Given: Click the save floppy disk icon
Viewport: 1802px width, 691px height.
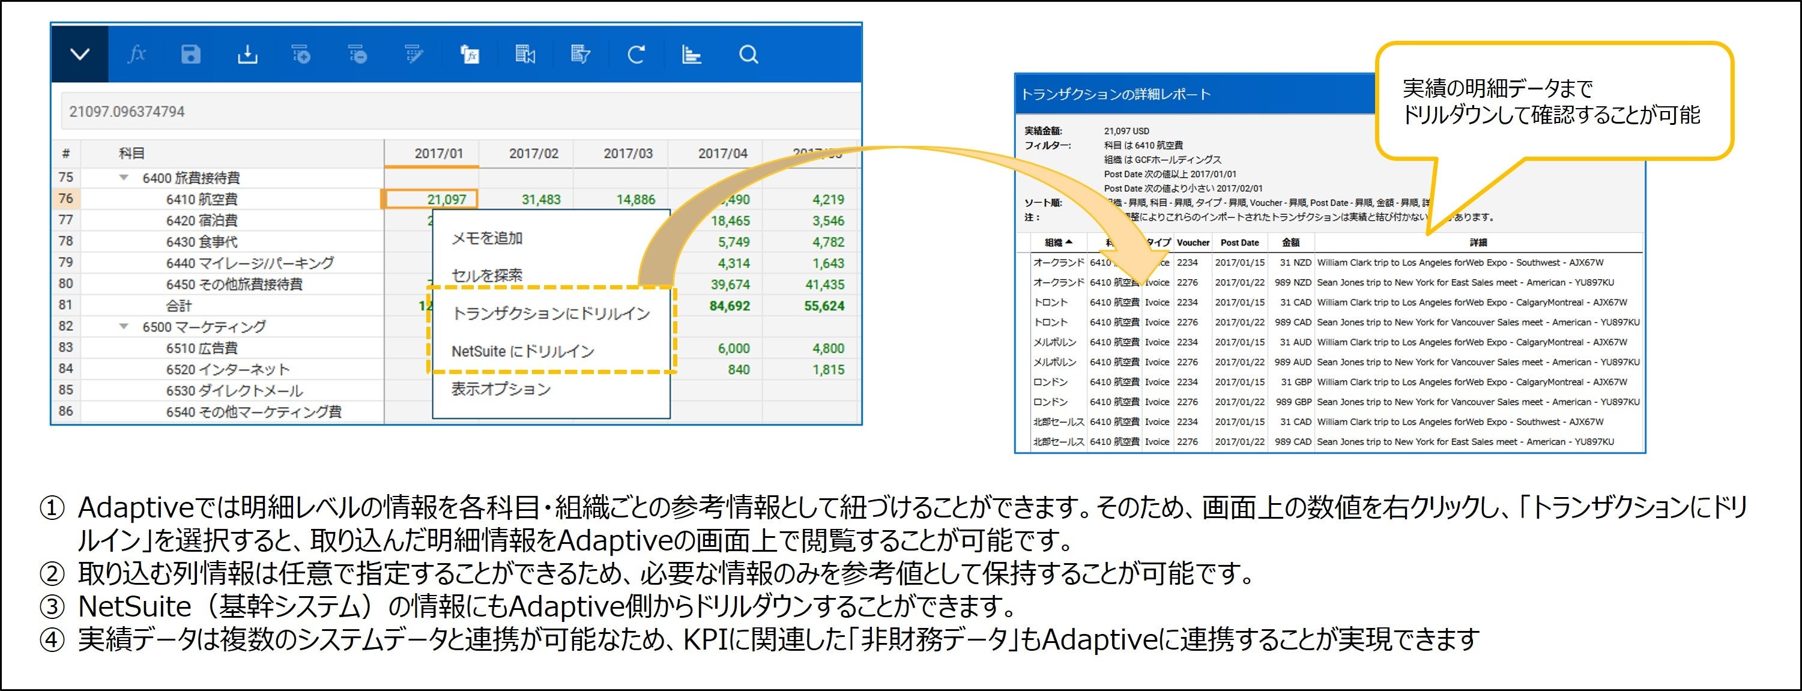Looking at the screenshot, I should tap(190, 55).
